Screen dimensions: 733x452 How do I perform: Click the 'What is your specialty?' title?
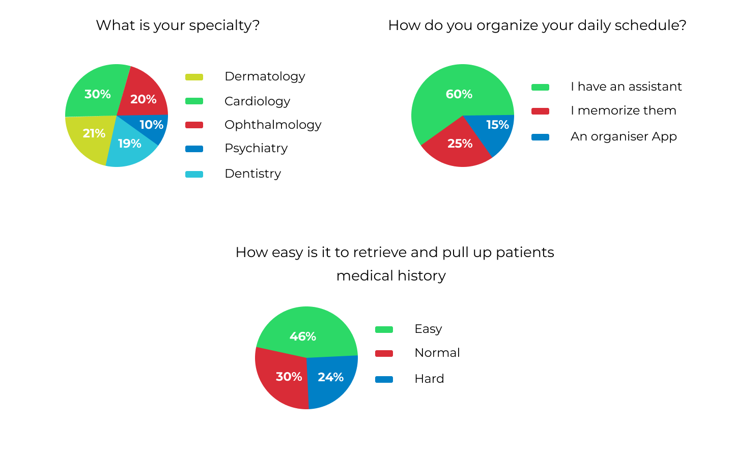(x=178, y=25)
